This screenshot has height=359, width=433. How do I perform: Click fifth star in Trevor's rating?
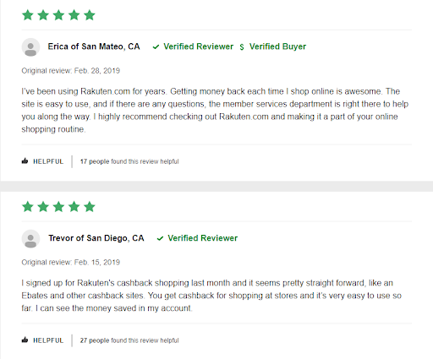pos(90,207)
